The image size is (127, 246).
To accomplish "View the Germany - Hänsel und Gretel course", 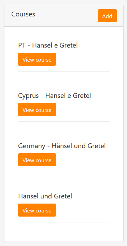I will pos(37,160).
